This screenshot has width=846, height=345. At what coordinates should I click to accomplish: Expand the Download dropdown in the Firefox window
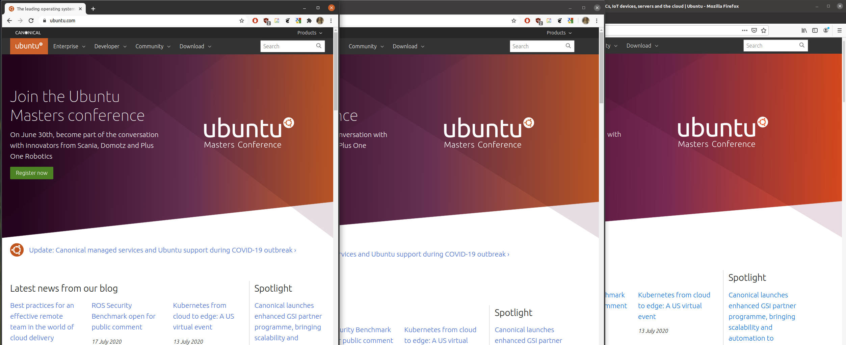click(642, 46)
